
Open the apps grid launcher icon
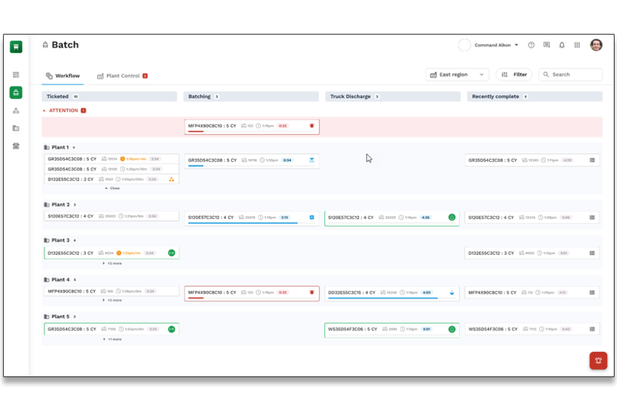point(577,45)
